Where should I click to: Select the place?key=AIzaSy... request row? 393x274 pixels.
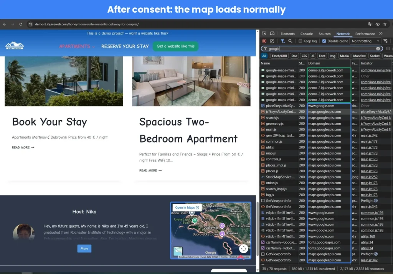click(326, 106)
